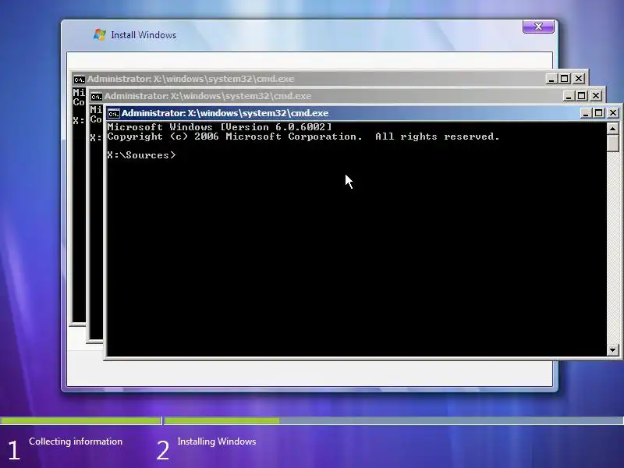Click the Collecting information step label

point(76,441)
